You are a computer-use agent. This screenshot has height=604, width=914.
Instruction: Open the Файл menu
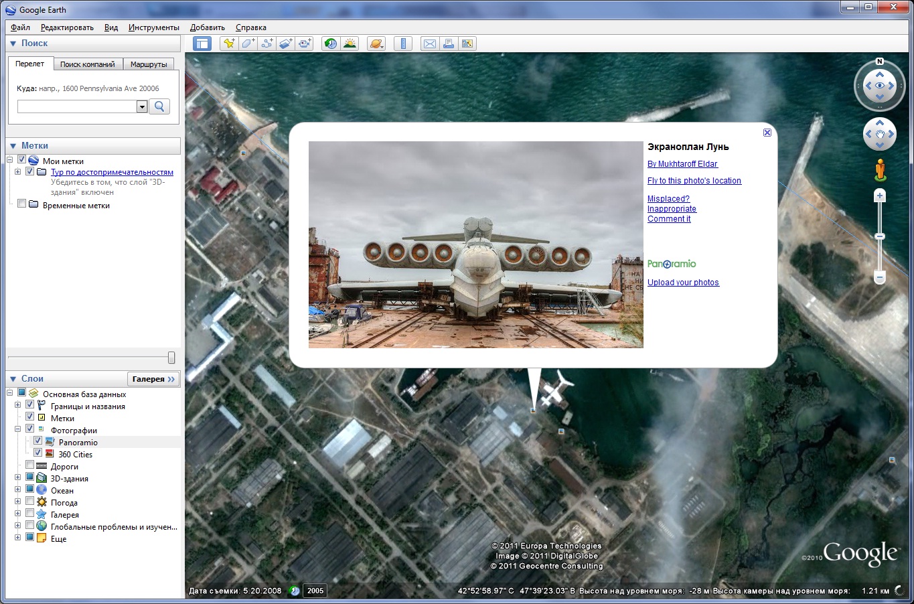click(x=20, y=27)
